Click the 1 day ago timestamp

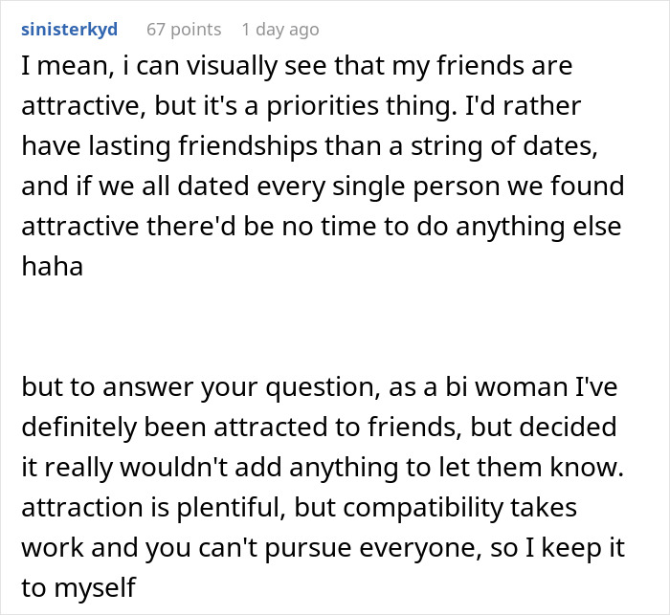click(279, 30)
